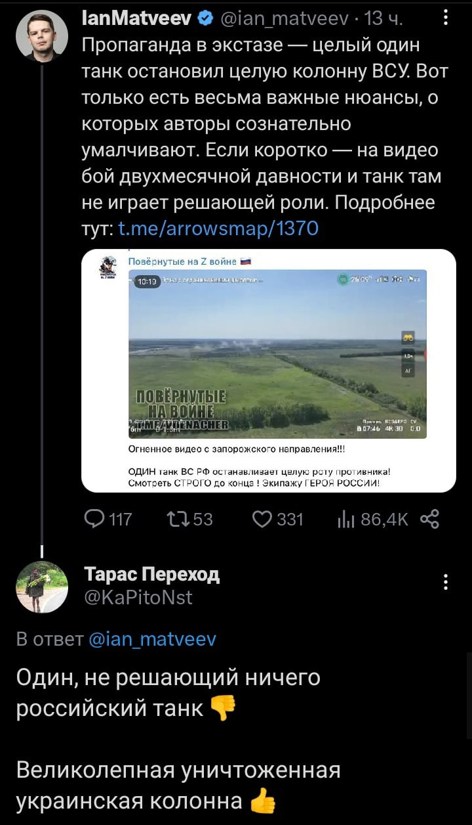
Task: Open more options for Тарас Переход's reply
Action: (446, 582)
